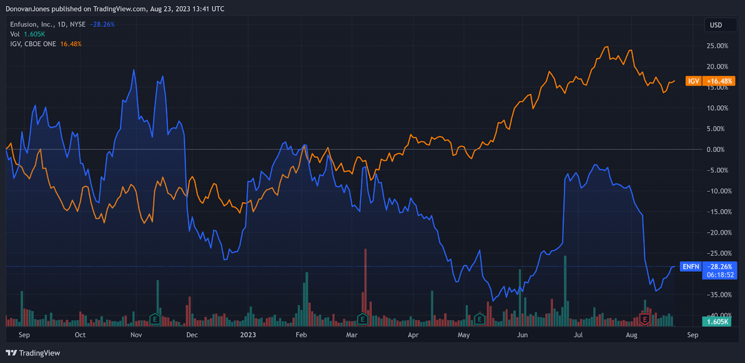
Task: Click the earnings E marker near Mar
Action: [x=363, y=319]
